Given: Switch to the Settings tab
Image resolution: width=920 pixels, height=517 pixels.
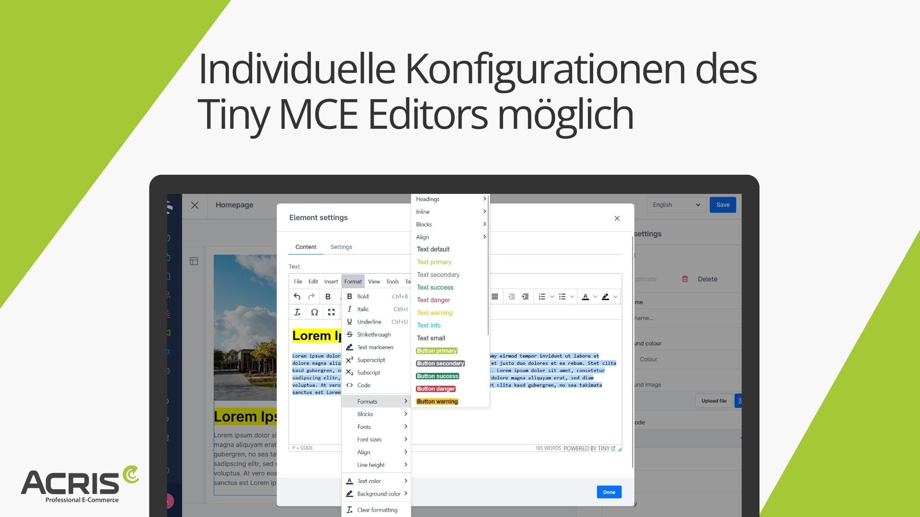Looking at the screenshot, I should (x=341, y=247).
